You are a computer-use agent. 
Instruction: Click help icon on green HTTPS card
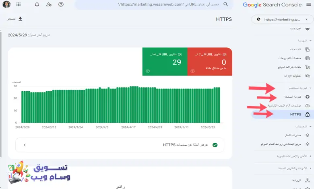(x=148, y=71)
